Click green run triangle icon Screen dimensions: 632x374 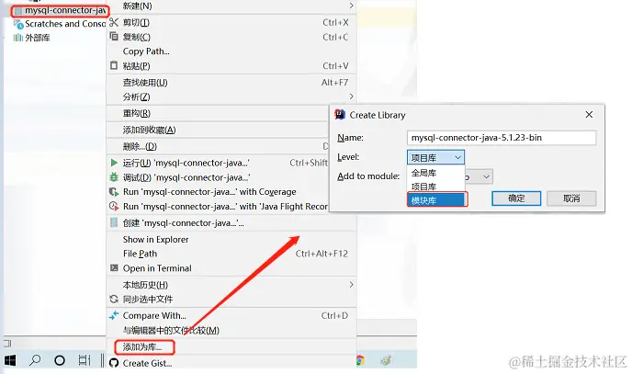(x=114, y=163)
